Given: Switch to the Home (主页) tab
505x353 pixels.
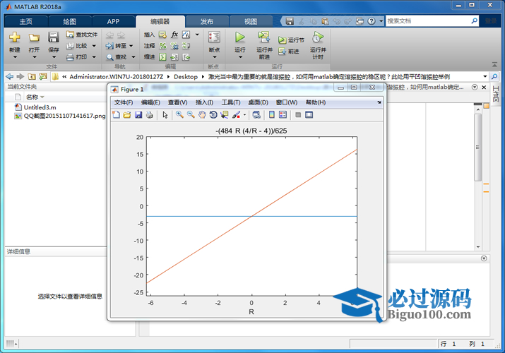Looking at the screenshot, I should tap(25, 22).
